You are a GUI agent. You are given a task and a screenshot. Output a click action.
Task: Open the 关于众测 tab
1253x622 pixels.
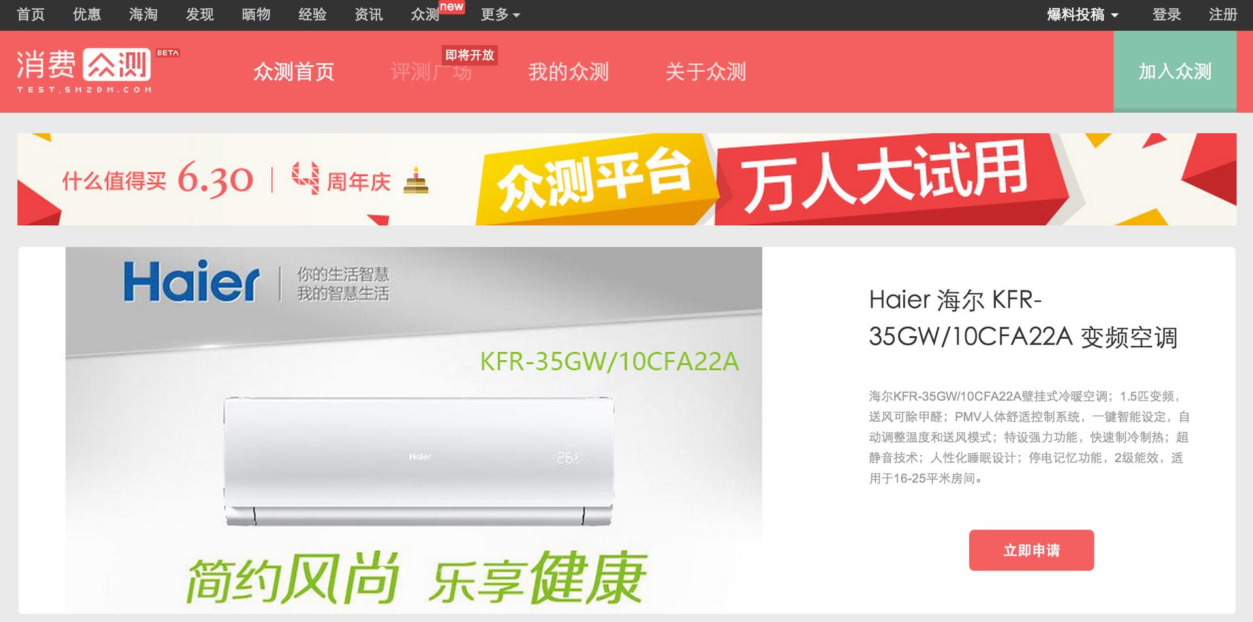pos(705,71)
